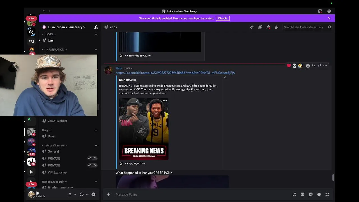Click the chat scrollbar thumb

click(333, 178)
